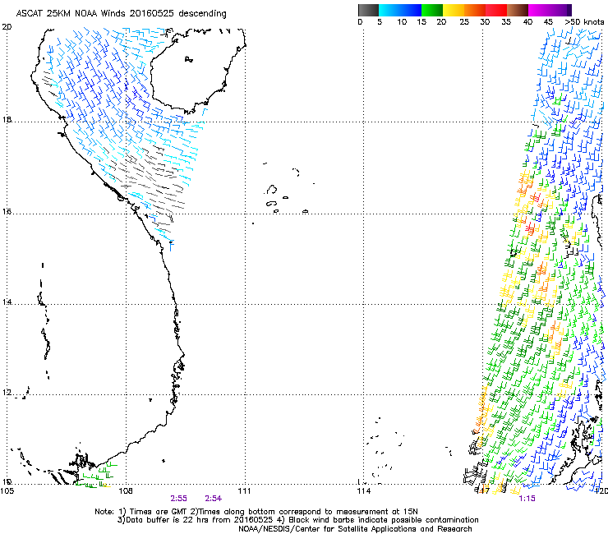Click the longitude label 105
Image resolution: width=608 pixels, height=534 pixels.
click(x=7, y=491)
